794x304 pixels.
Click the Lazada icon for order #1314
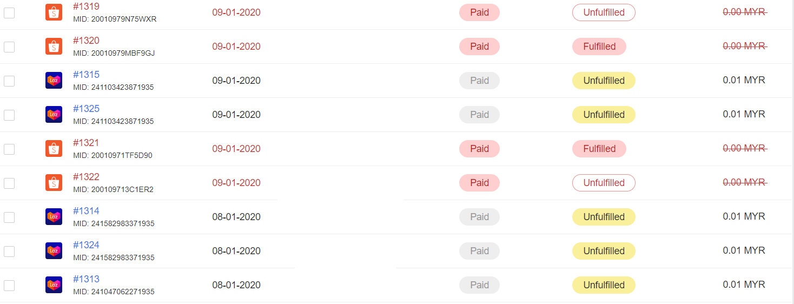[54, 217]
